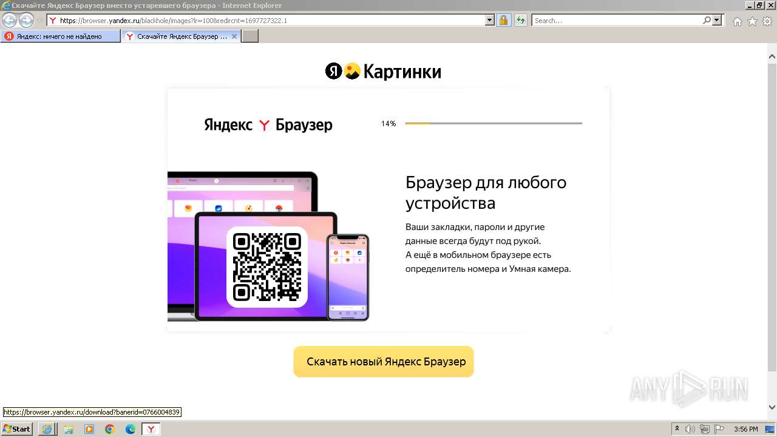Click the 'Браузер для любого устройства' heading
The width and height of the screenshot is (777, 437).
pos(486,192)
